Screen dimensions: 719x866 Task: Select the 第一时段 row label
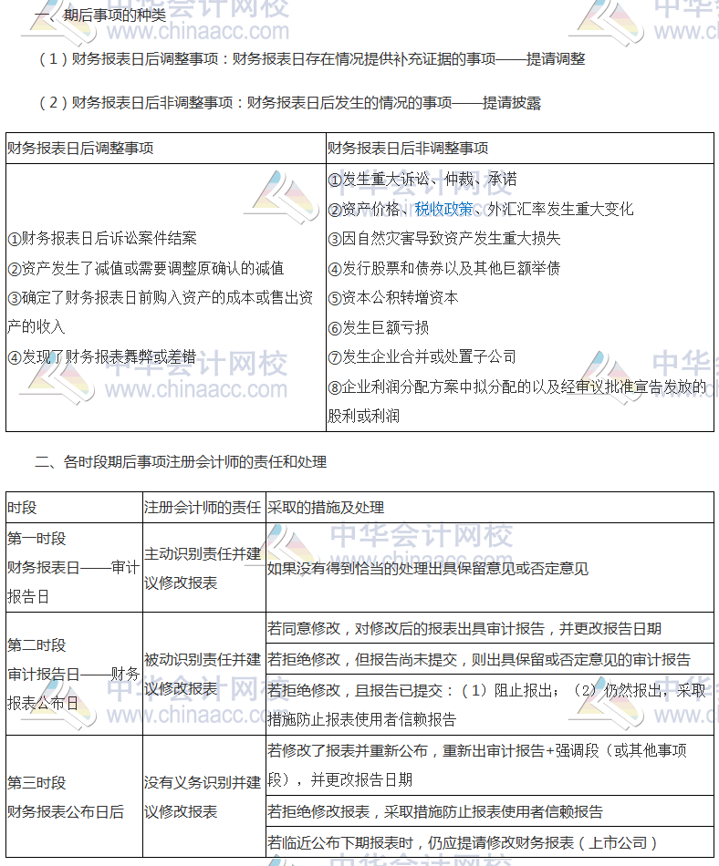pyautogui.click(x=36, y=539)
